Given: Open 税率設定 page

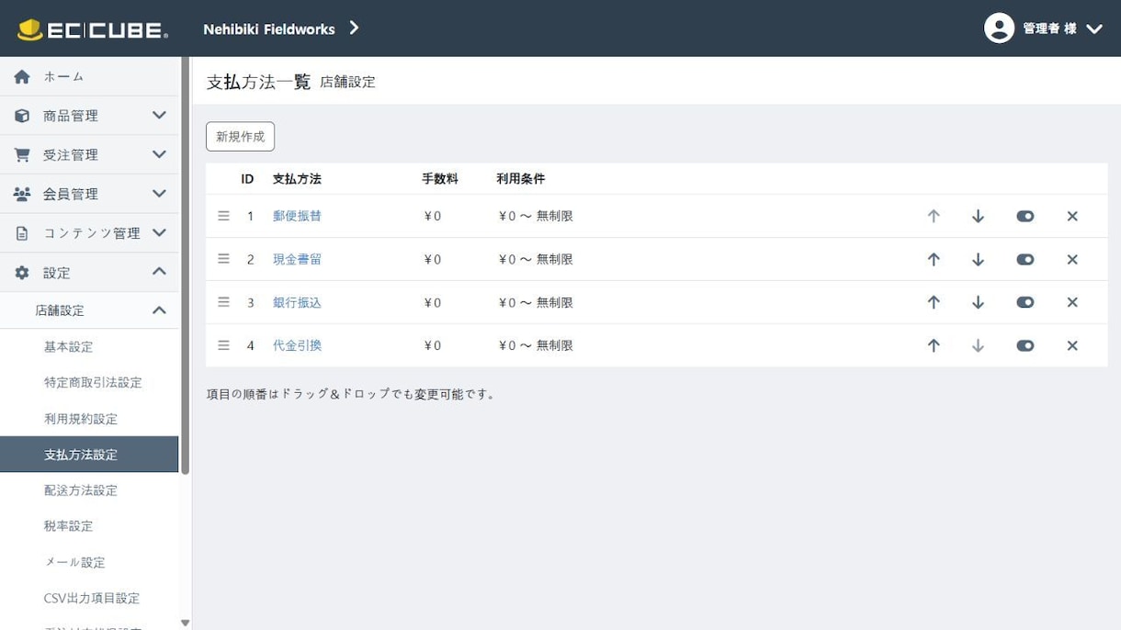Looking at the screenshot, I should [x=69, y=526].
